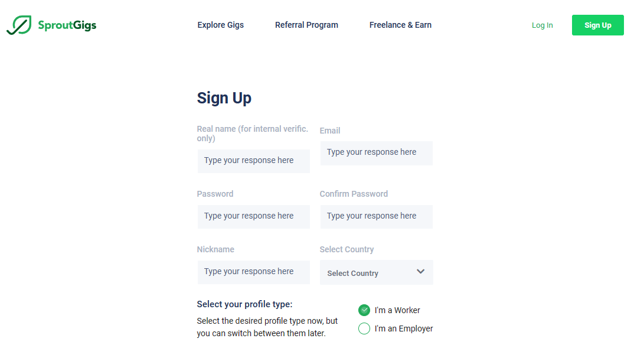634x348 pixels.
Task: Click the Confirm Password field
Action: (x=376, y=216)
